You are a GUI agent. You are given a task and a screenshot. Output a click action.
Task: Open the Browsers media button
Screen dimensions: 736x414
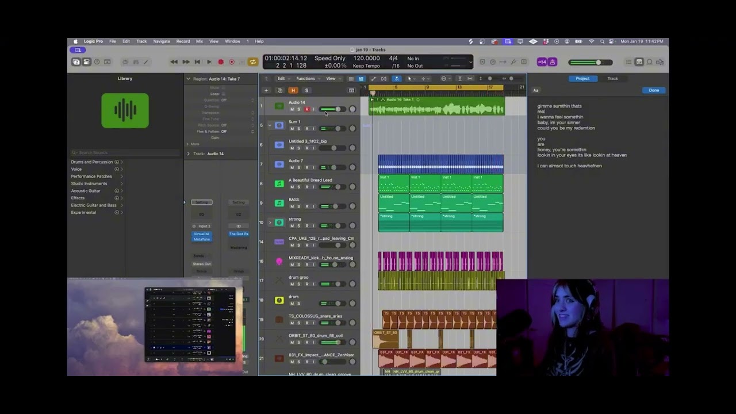pyautogui.click(x=660, y=62)
